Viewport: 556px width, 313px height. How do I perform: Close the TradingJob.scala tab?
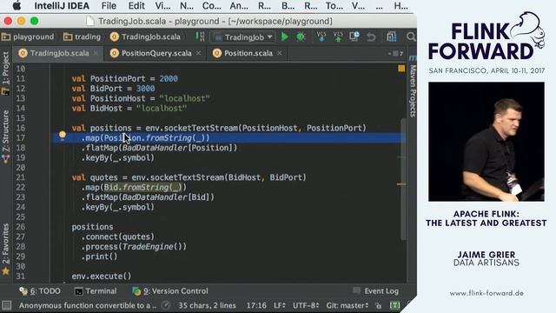coord(96,53)
